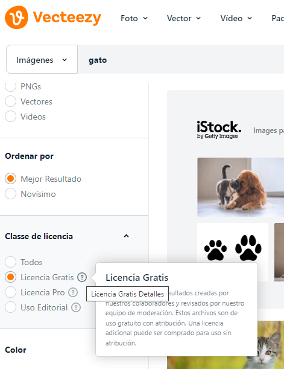Collapse the Classe de licencia section
This screenshot has width=284, height=369.
pos(126,236)
